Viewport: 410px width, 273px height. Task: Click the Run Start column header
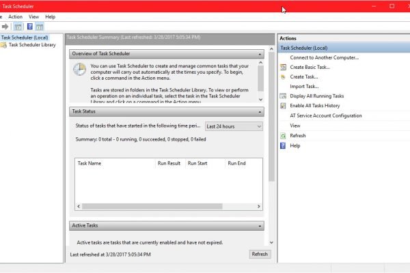(197, 163)
